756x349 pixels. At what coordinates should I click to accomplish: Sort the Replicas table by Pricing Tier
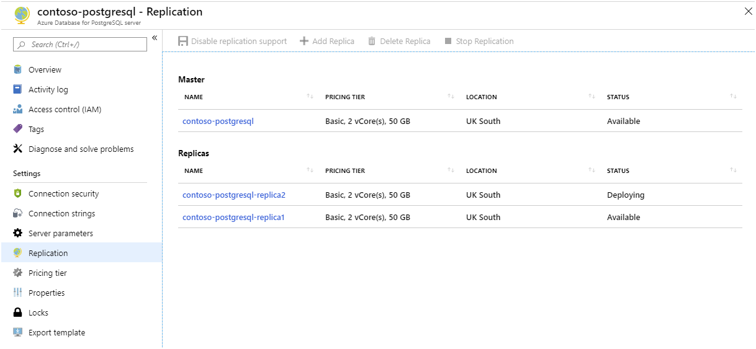(x=451, y=170)
